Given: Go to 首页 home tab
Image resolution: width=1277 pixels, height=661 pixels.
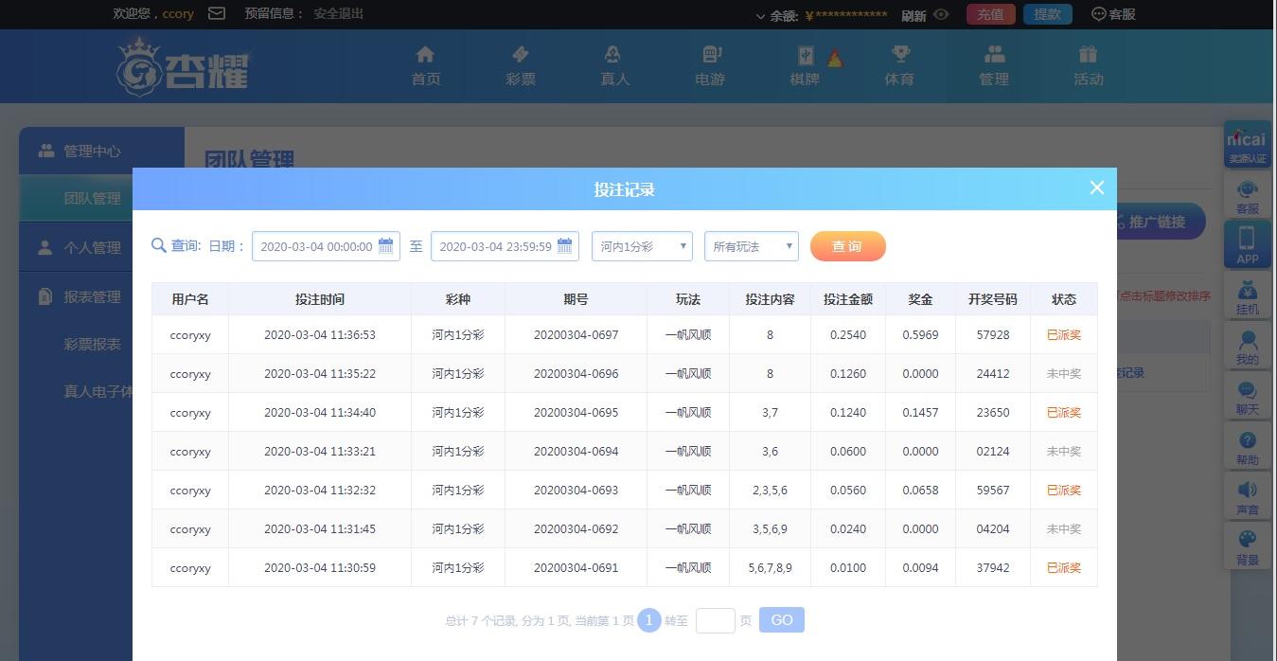Looking at the screenshot, I should pos(426,66).
